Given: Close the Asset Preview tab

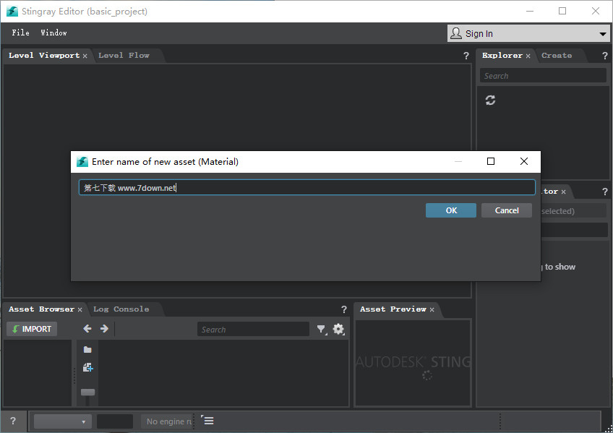Looking at the screenshot, I should pyautogui.click(x=432, y=309).
